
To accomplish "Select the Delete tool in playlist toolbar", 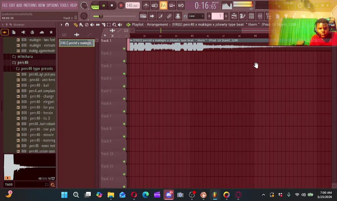I will pyautogui.click(x=87, y=25).
